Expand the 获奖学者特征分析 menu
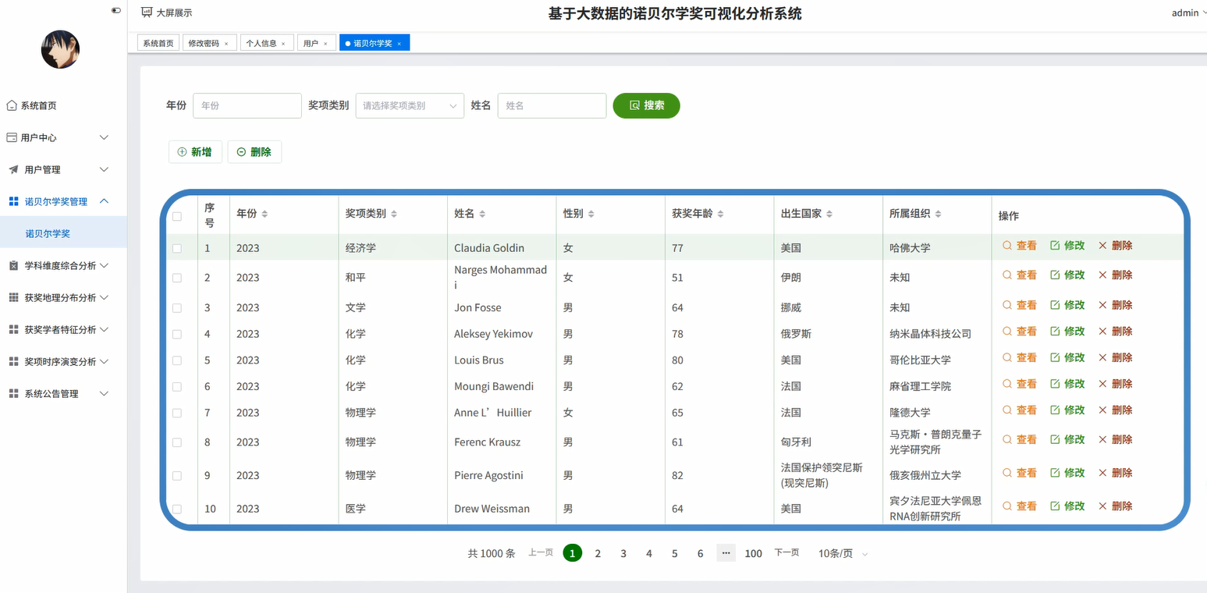1207x593 pixels. click(63, 329)
